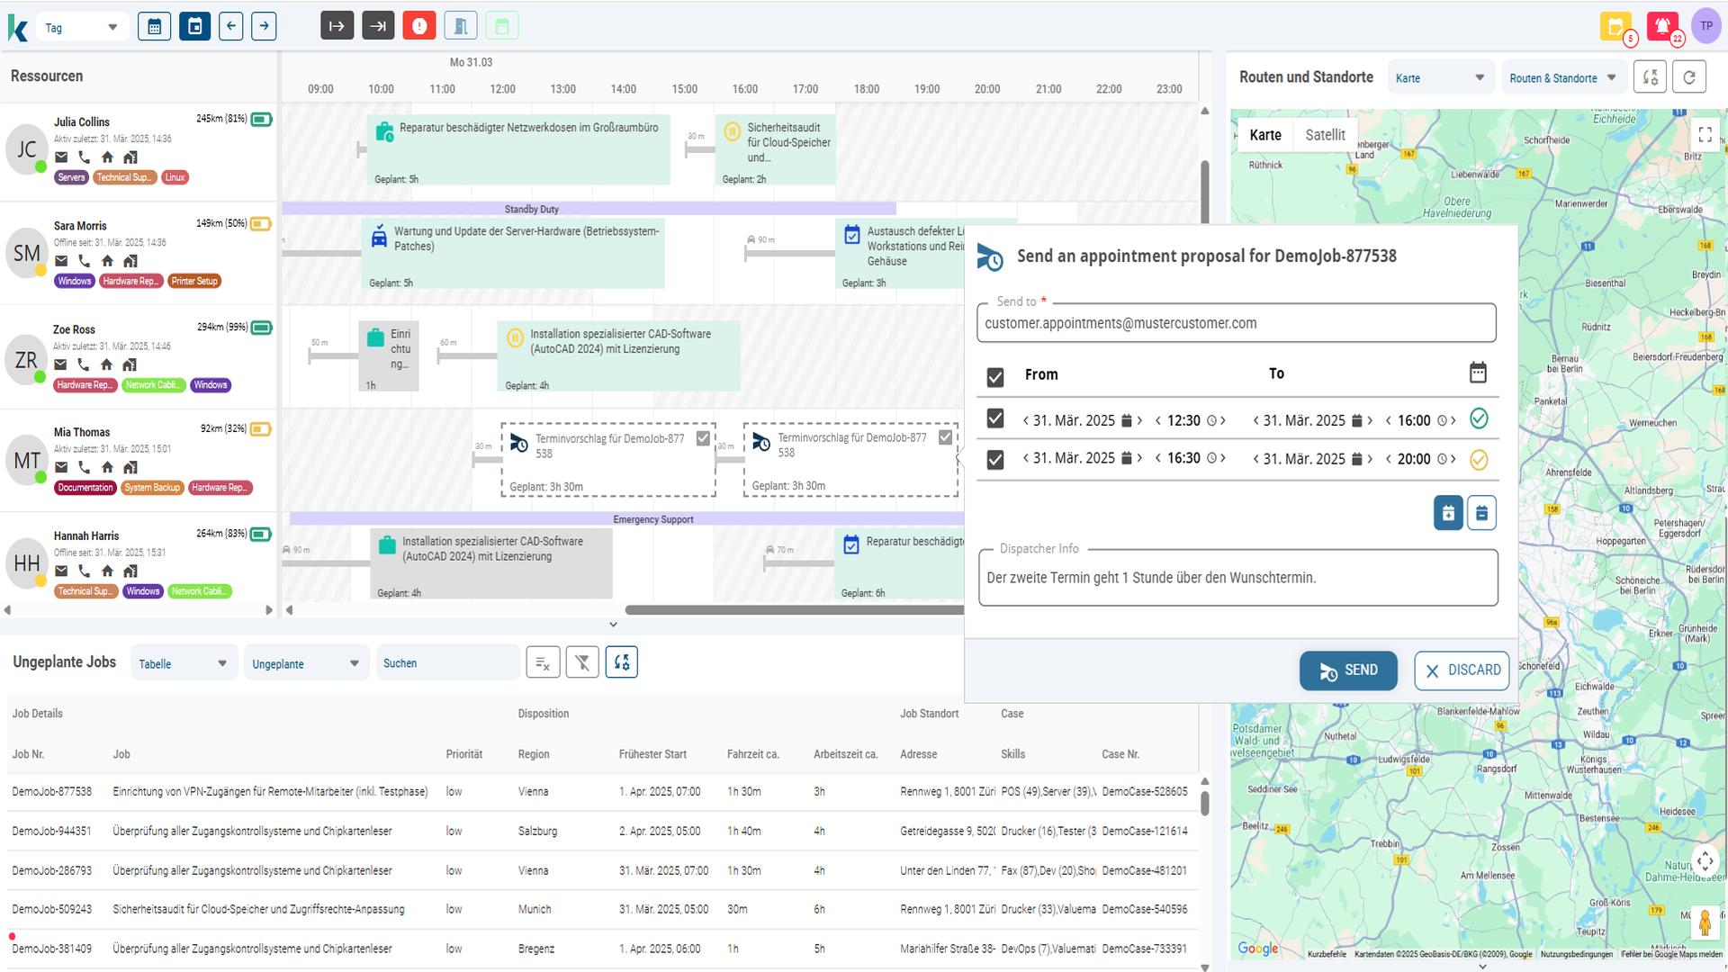Click the timeline horizontal scrollbar
This screenshot has height=972, width=1728.
click(x=796, y=610)
